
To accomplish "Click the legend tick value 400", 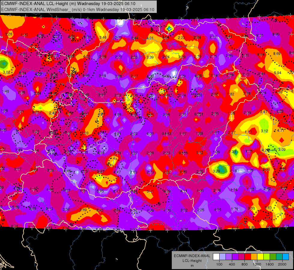I will (x=232, y=264).
